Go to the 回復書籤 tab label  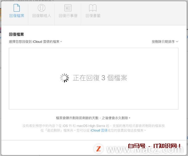93,16
